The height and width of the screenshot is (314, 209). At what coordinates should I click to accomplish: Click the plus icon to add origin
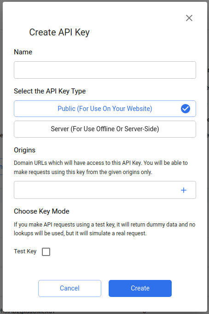tap(184, 190)
